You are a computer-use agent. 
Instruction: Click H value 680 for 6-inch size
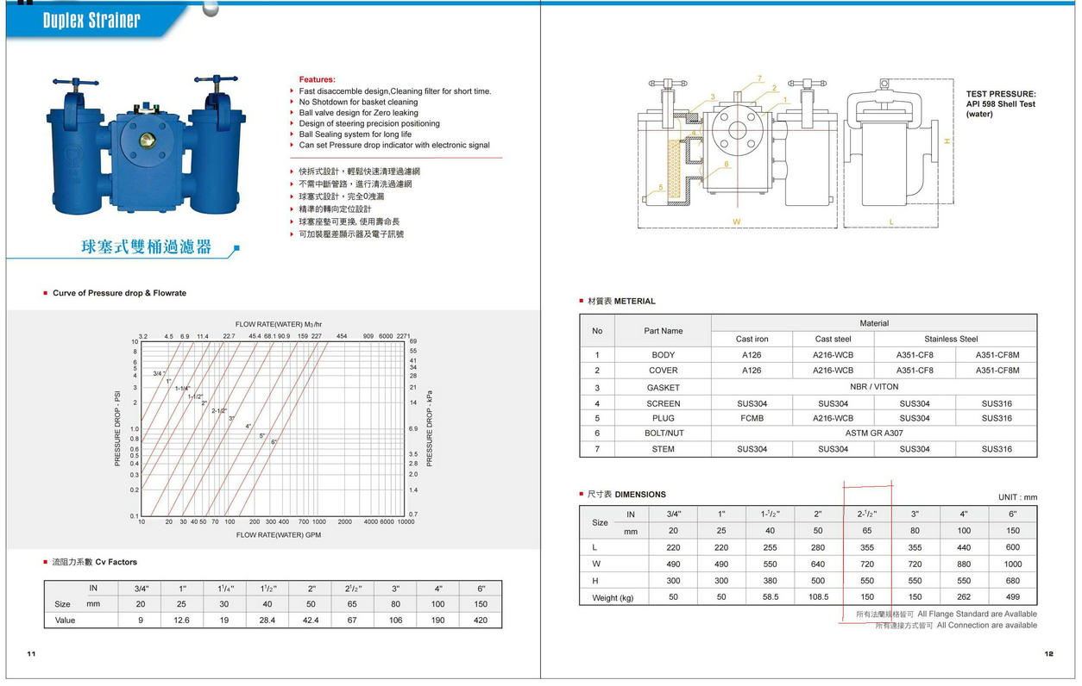(1012, 581)
